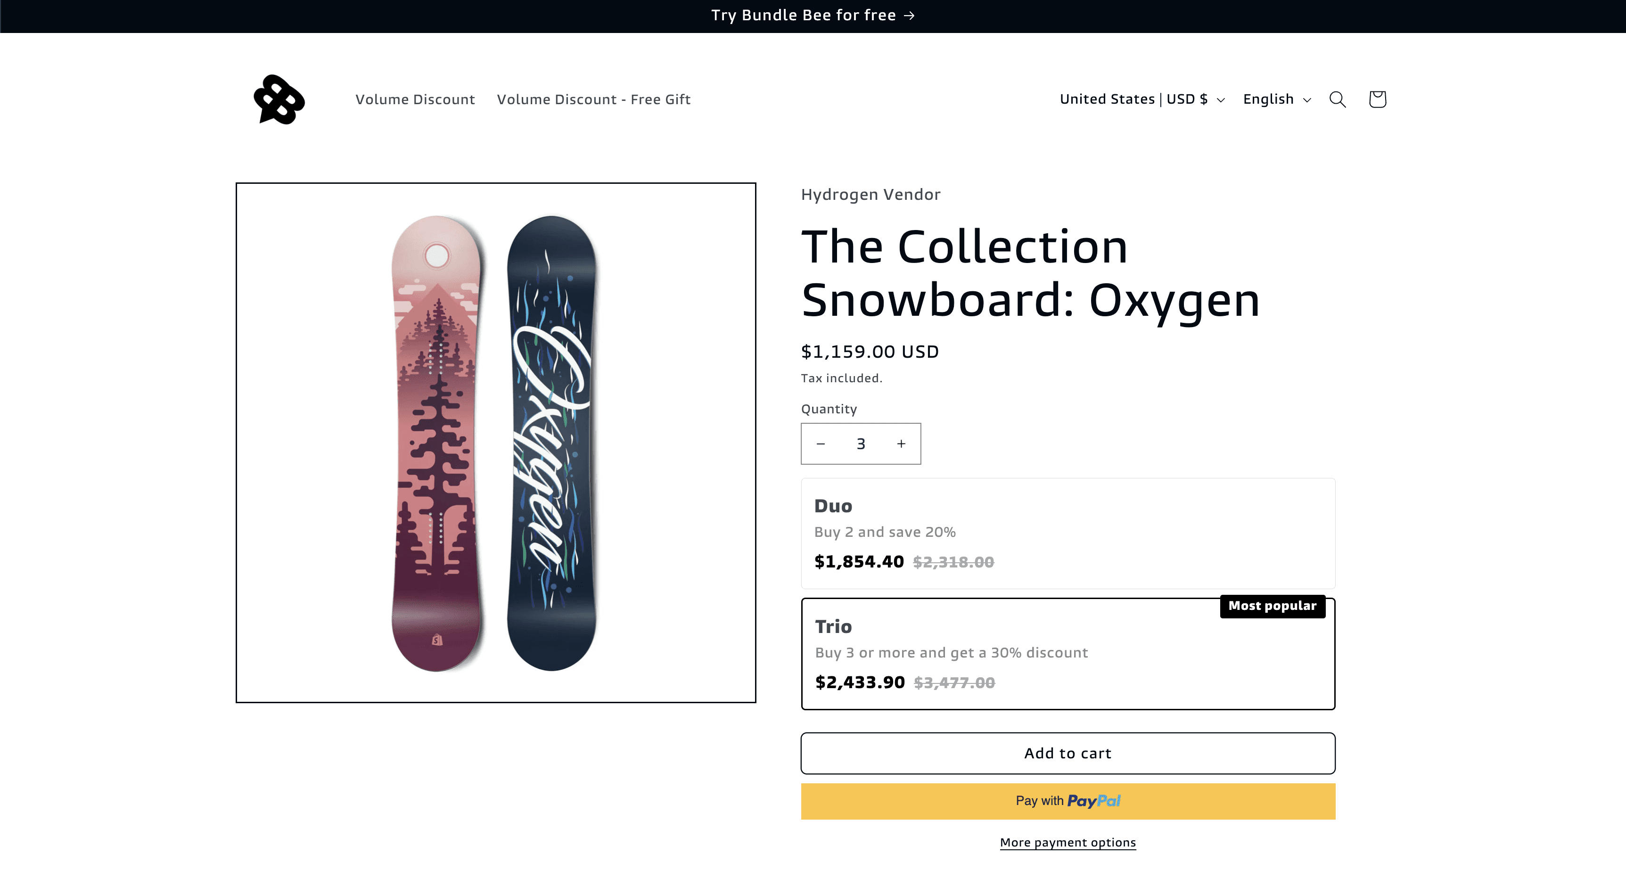Click Pay with PayPal button

pos(1068,800)
